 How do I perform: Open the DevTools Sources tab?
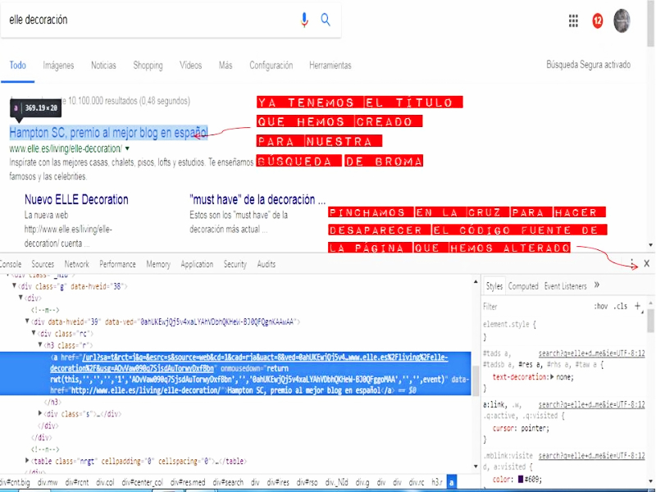tap(43, 264)
